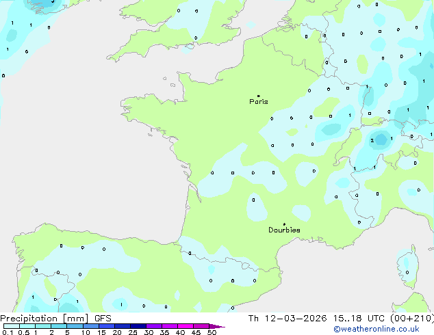This screenshot has height=335, width=434.
Task: Click the GFS model label
Action: 103,319
